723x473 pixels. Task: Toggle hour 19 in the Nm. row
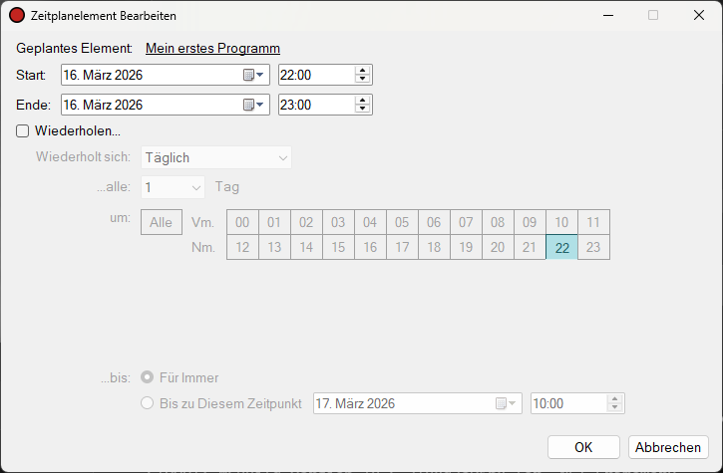466,247
